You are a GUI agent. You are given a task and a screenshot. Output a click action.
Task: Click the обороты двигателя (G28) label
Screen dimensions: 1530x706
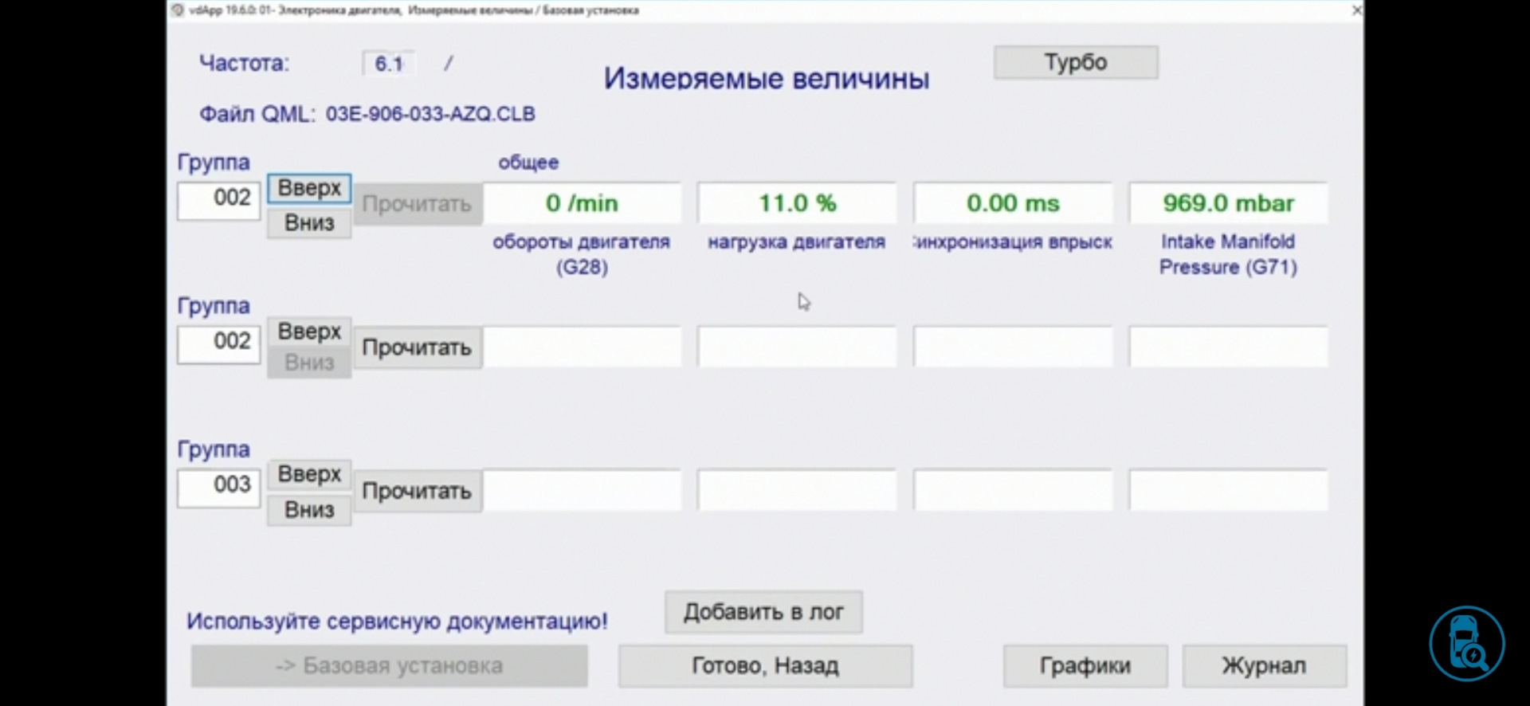pyautogui.click(x=581, y=254)
